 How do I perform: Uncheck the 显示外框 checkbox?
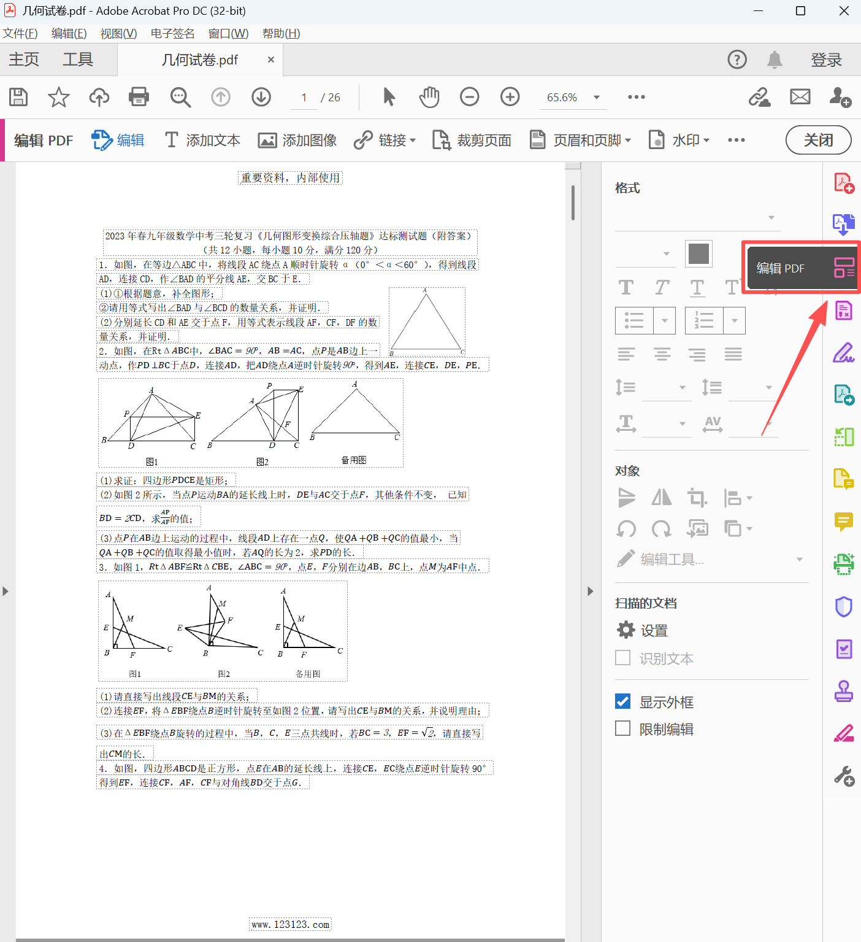pos(623,701)
